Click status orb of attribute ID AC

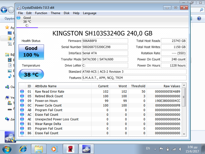pos(22,114)
